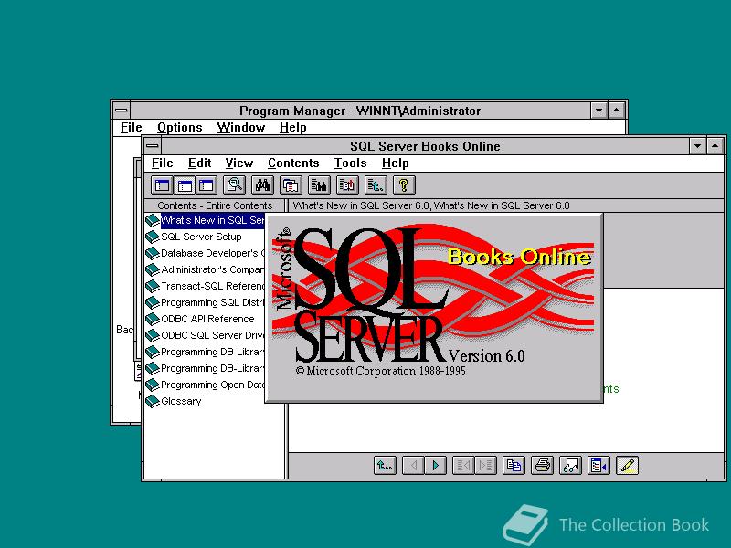Open File menu in SQL Server Books Online
Viewport: 731px width, 548px height.
pos(163,163)
